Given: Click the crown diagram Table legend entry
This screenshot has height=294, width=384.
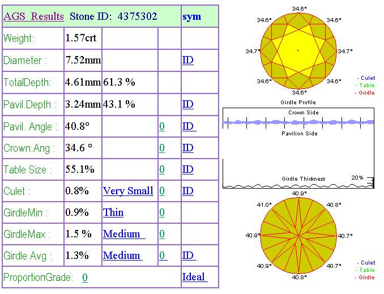Looking at the screenshot, I should click(365, 86).
